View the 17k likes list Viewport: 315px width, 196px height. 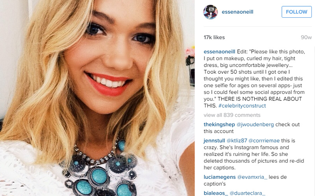tap(214, 37)
